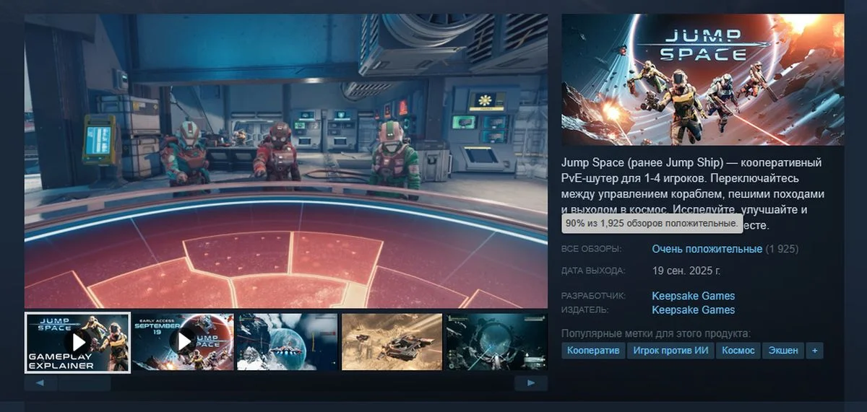The height and width of the screenshot is (412, 867).
Task: Click the Jump Space header capsule image
Action: [x=703, y=79]
